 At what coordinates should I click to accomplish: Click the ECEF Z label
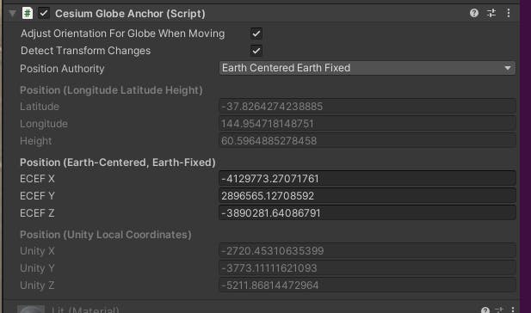[37, 213]
